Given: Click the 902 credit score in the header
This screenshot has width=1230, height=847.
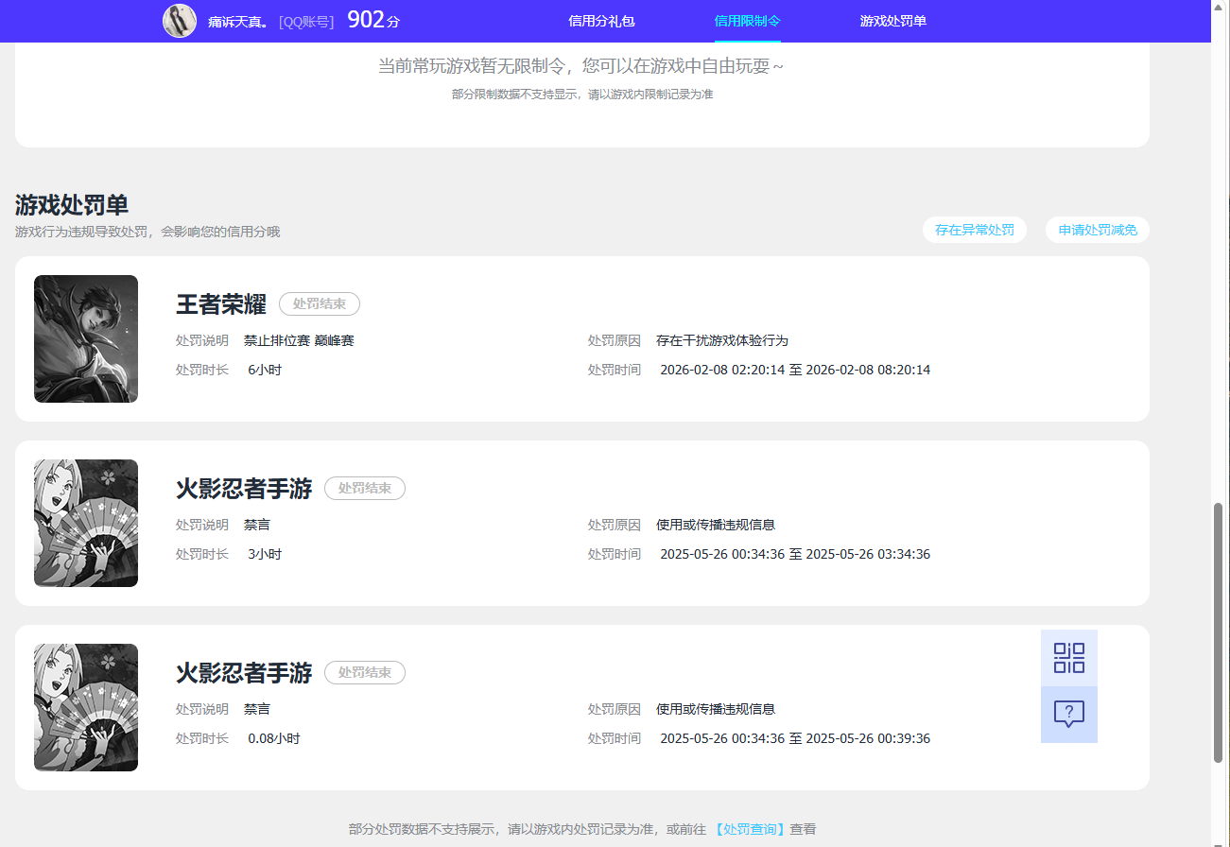Looking at the screenshot, I should click(x=375, y=20).
